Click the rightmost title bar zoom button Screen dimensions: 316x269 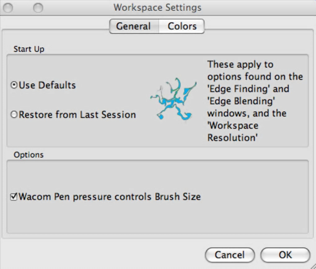pyautogui.click(x=38, y=8)
